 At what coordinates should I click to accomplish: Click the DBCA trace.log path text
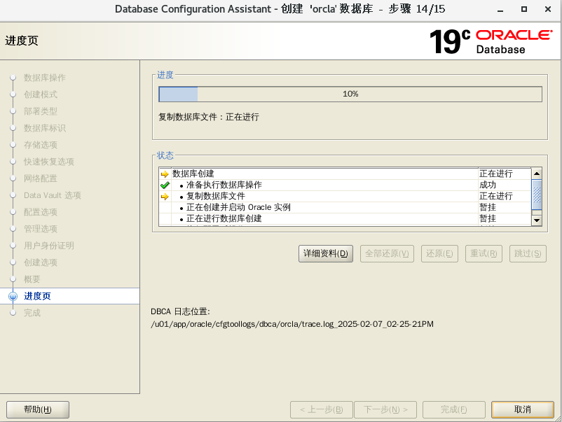292,324
